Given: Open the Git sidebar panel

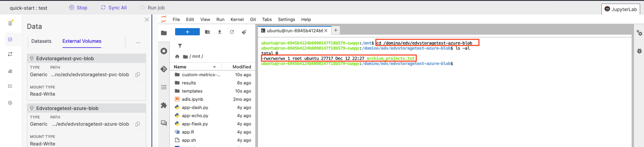Looking at the screenshot, I should [x=164, y=69].
